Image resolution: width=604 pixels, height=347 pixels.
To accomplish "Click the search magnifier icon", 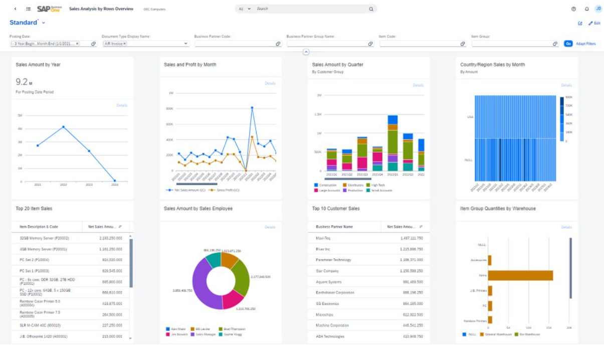I will click(x=370, y=9).
